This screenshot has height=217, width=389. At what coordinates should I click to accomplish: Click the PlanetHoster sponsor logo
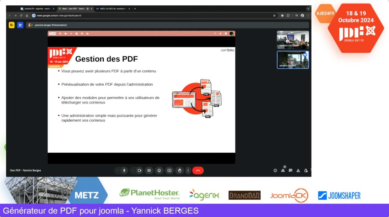(x=149, y=194)
